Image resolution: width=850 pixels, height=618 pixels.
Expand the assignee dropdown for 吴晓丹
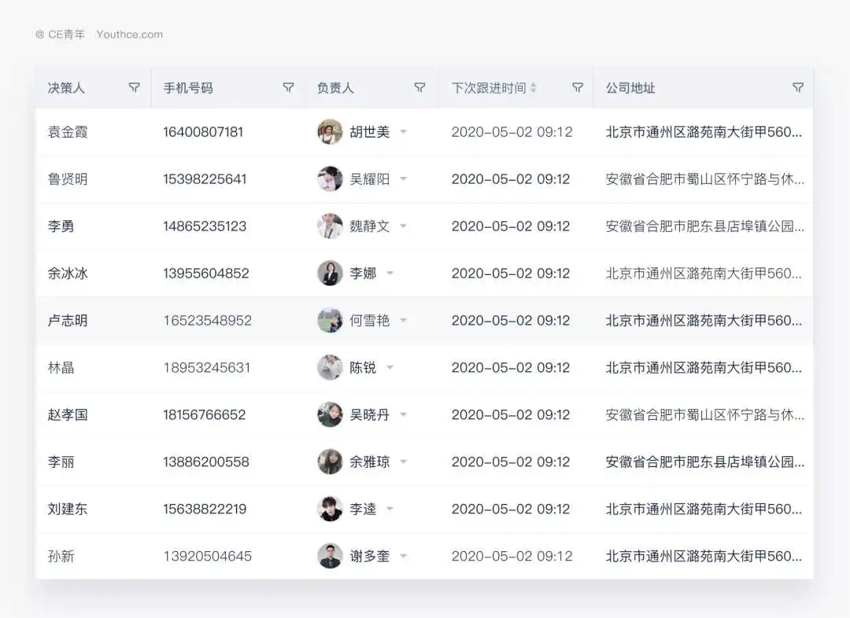pyautogui.click(x=404, y=415)
